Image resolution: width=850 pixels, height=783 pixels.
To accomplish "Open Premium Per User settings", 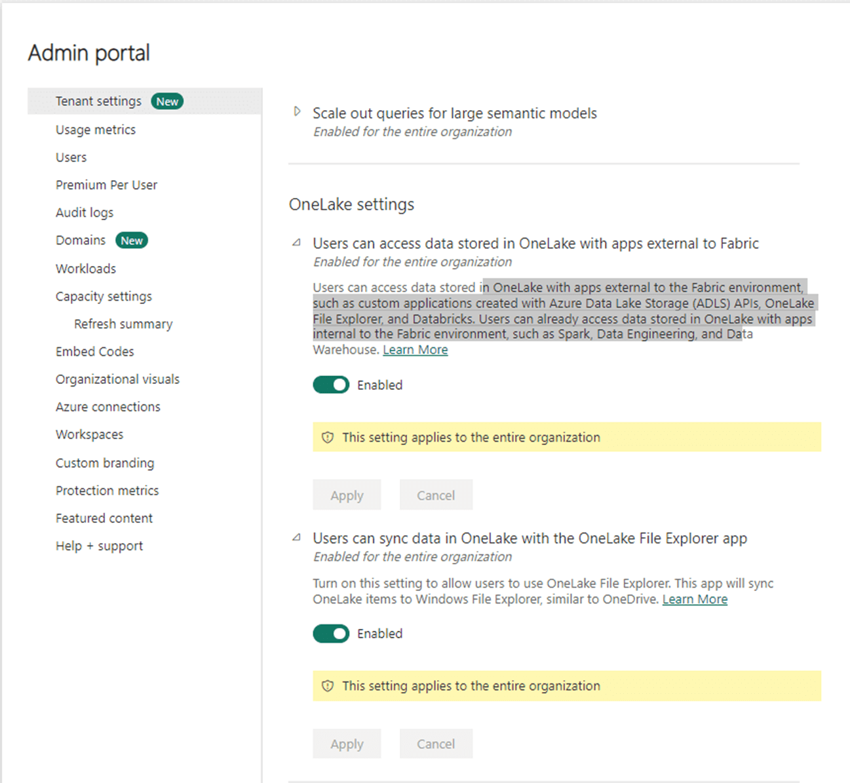I will (x=106, y=185).
